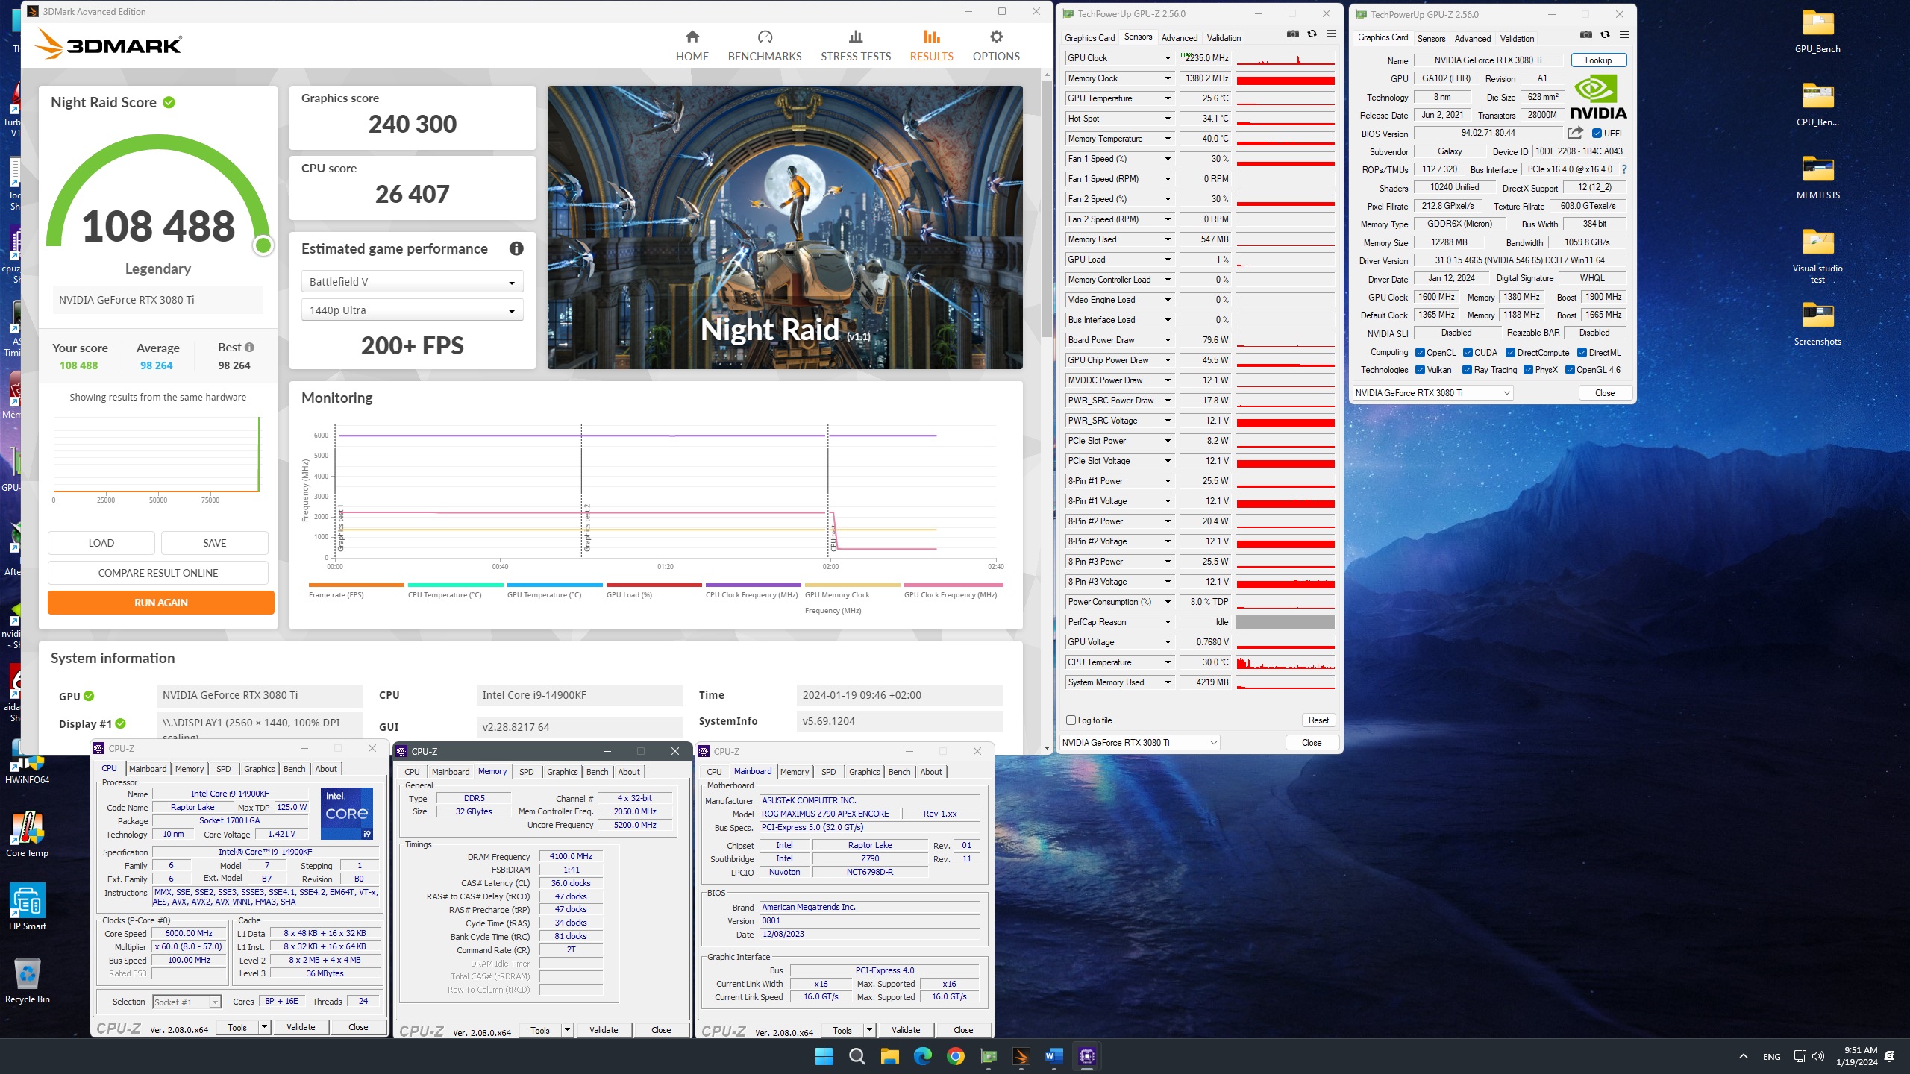The image size is (1910, 1074).
Task: Switch to the Advanced tab in GPU-Z Sensors window
Action: tap(1179, 38)
